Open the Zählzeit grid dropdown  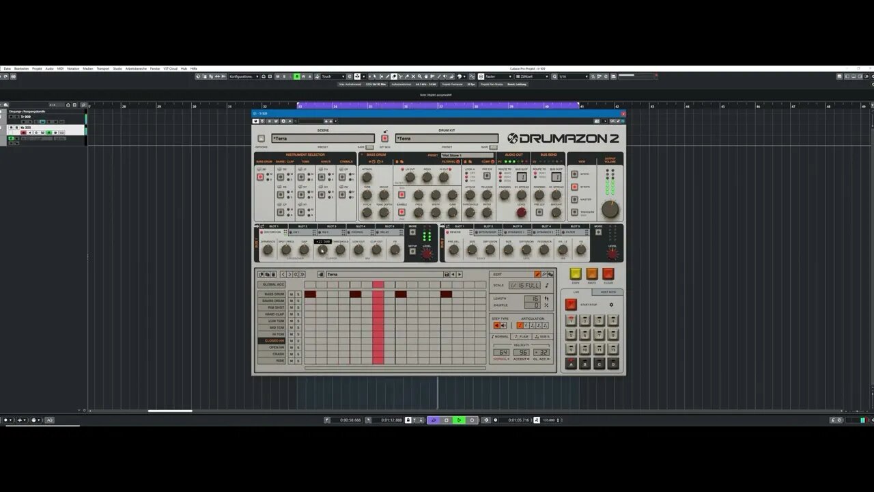[x=533, y=77]
